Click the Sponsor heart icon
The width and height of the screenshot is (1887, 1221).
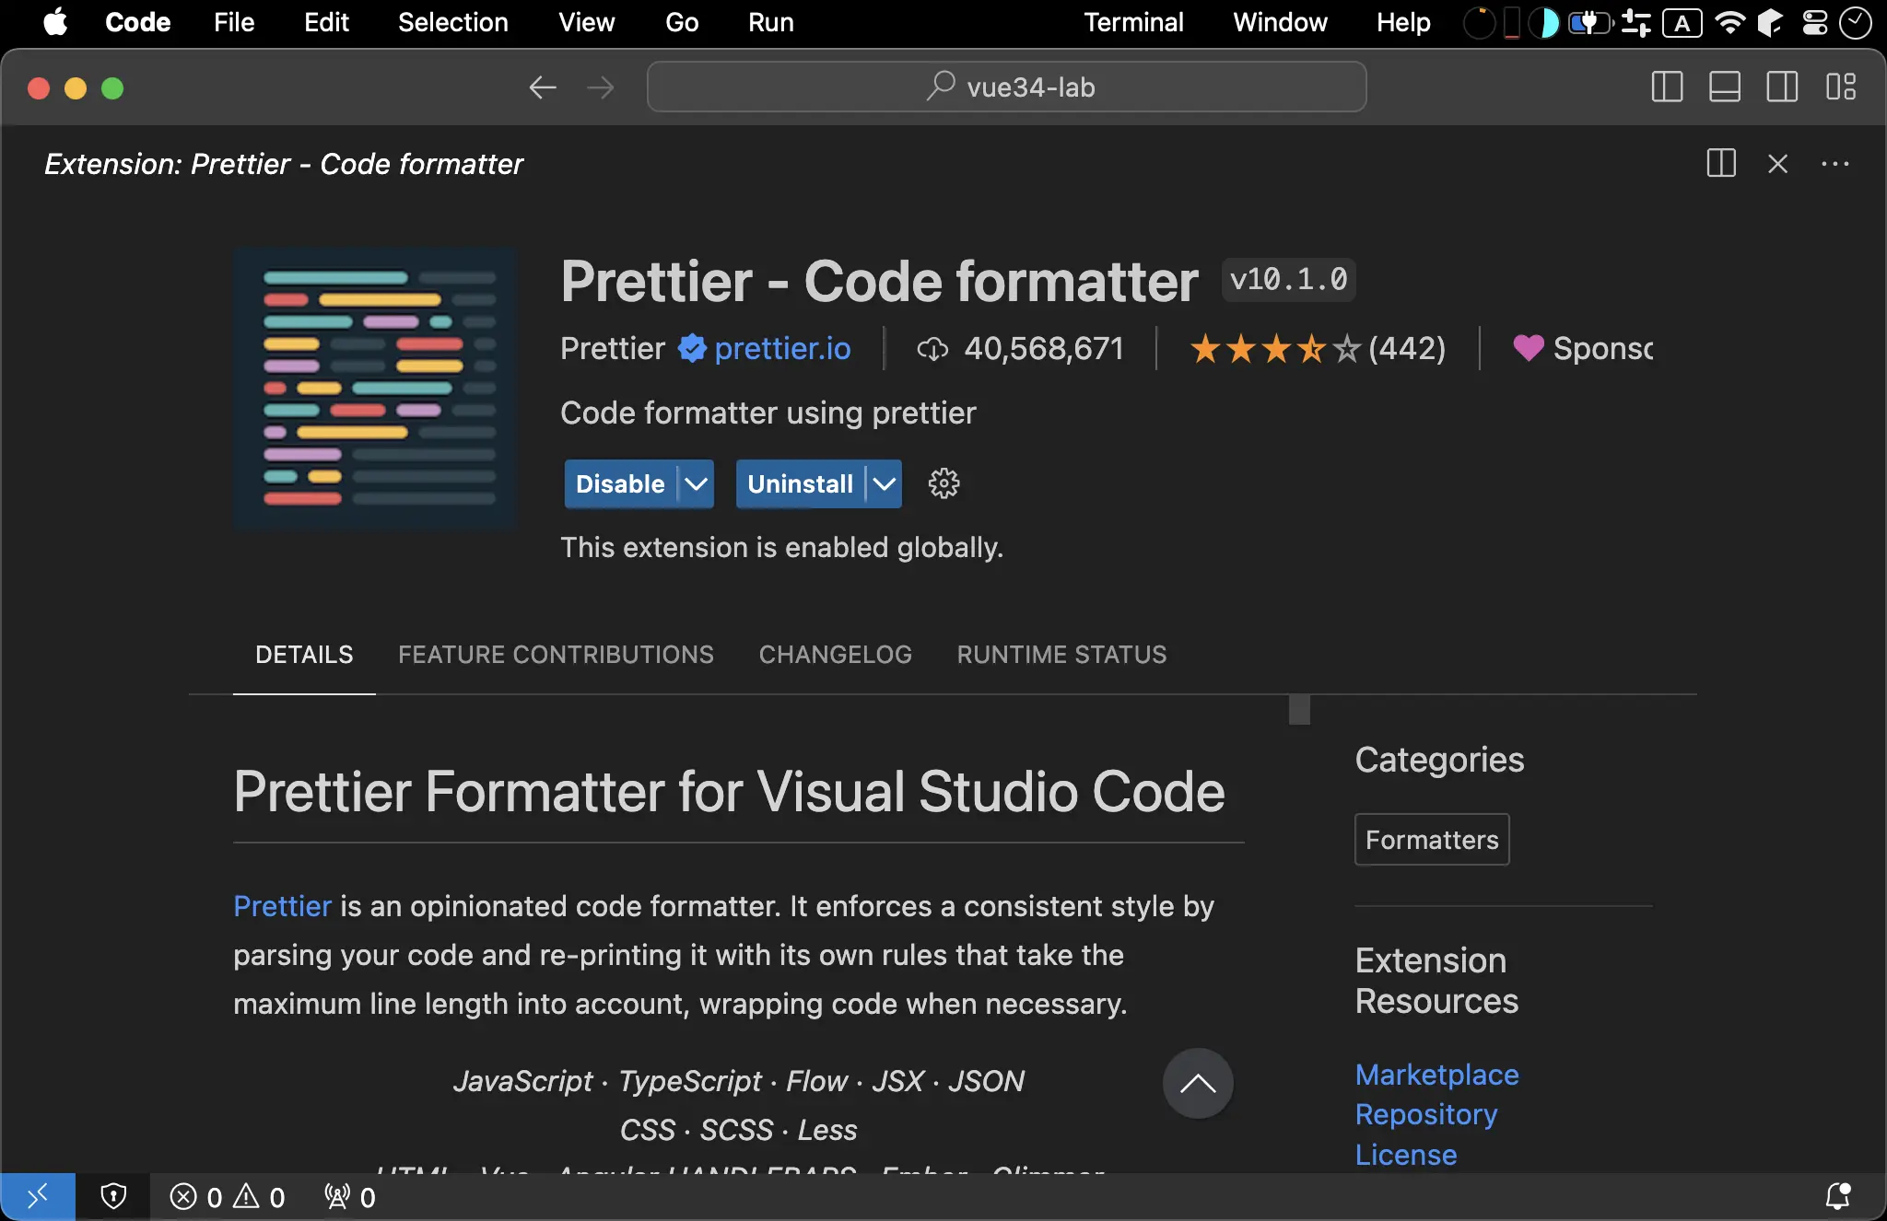click(x=1528, y=348)
